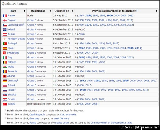Open bold 1984 link in France row

tap(88, 16)
